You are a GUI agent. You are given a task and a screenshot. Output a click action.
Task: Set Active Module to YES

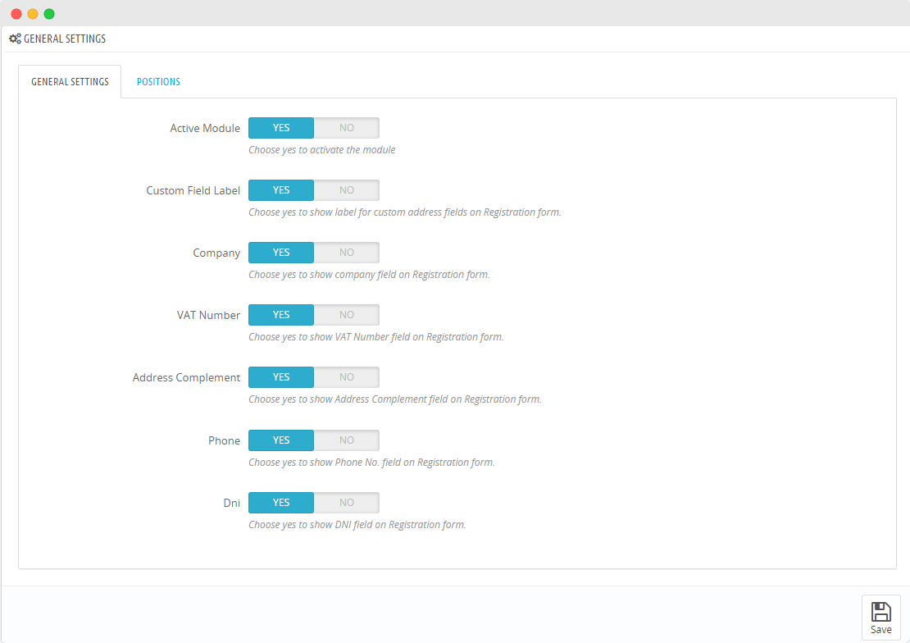click(x=281, y=128)
